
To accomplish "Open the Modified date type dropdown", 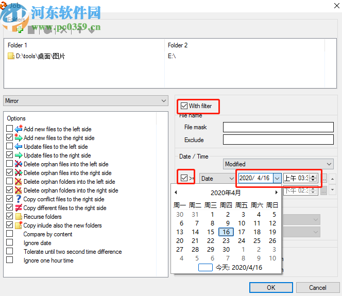I will point(278,164).
